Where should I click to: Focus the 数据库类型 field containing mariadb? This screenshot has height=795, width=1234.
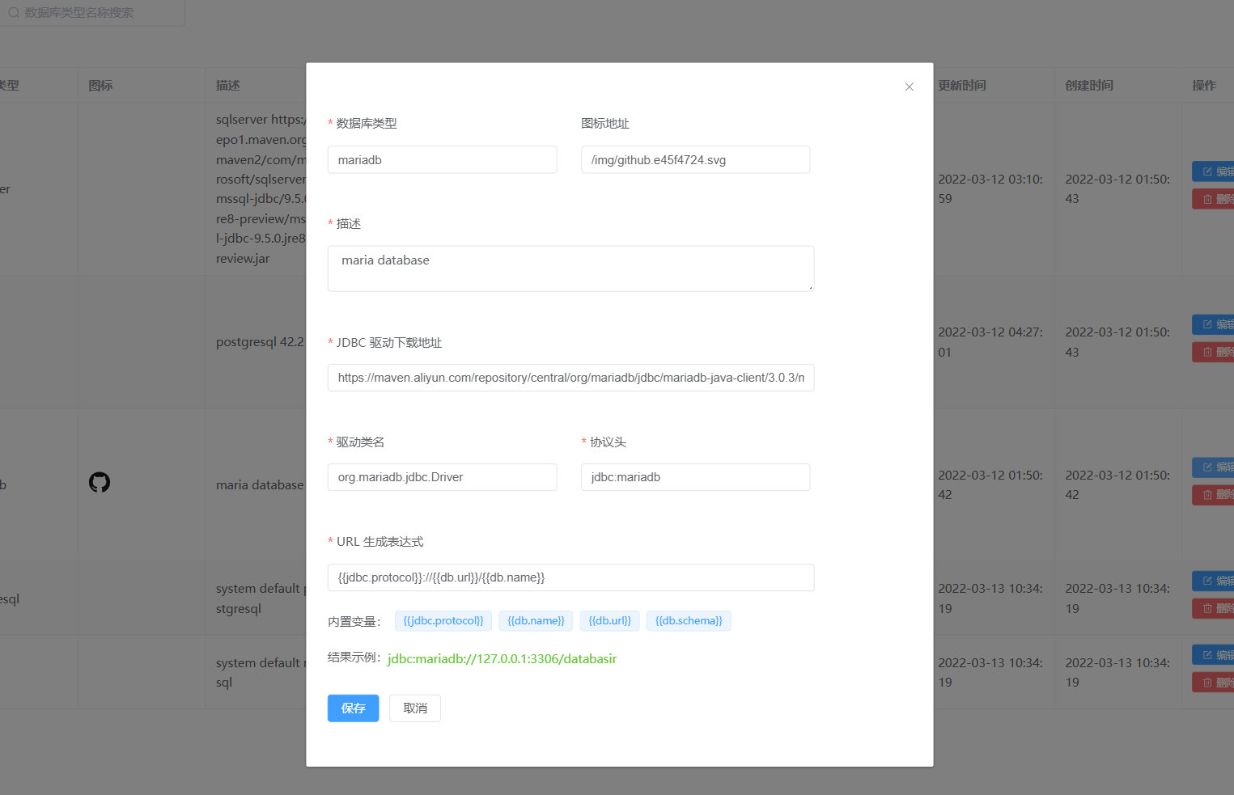(x=442, y=160)
